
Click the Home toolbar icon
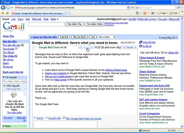pyautogui.click(x=137, y=13)
